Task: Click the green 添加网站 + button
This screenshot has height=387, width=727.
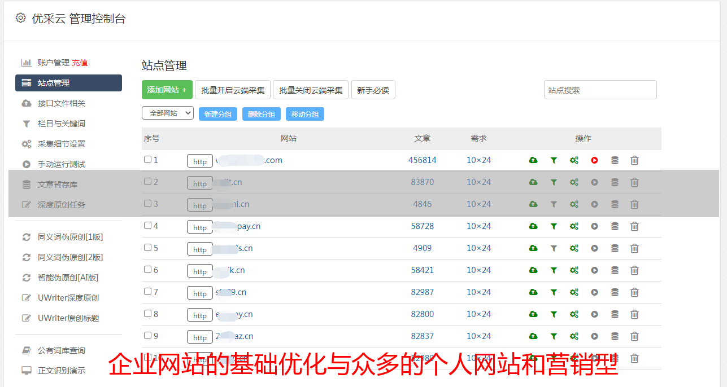Action: click(x=167, y=90)
